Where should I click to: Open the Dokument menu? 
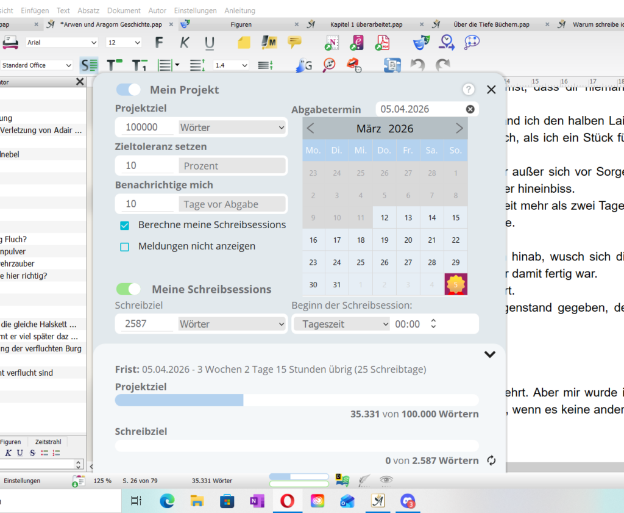pyautogui.click(x=124, y=10)
